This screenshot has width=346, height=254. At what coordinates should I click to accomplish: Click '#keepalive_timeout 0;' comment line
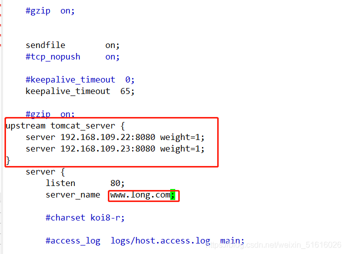click(80, 79)
